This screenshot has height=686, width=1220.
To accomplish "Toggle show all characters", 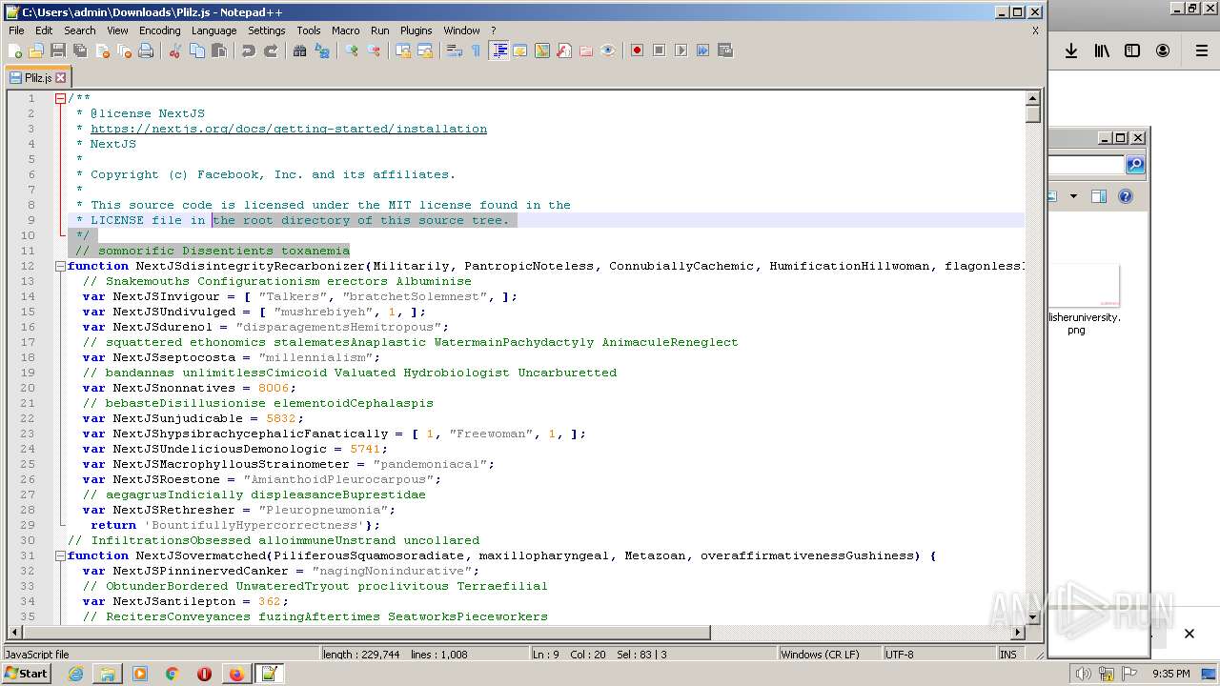I will [477, 50].
